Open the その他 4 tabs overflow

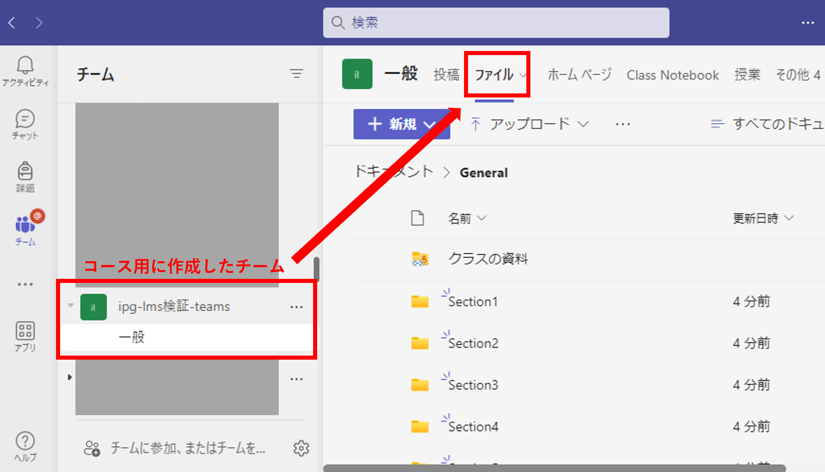point(798,74)
